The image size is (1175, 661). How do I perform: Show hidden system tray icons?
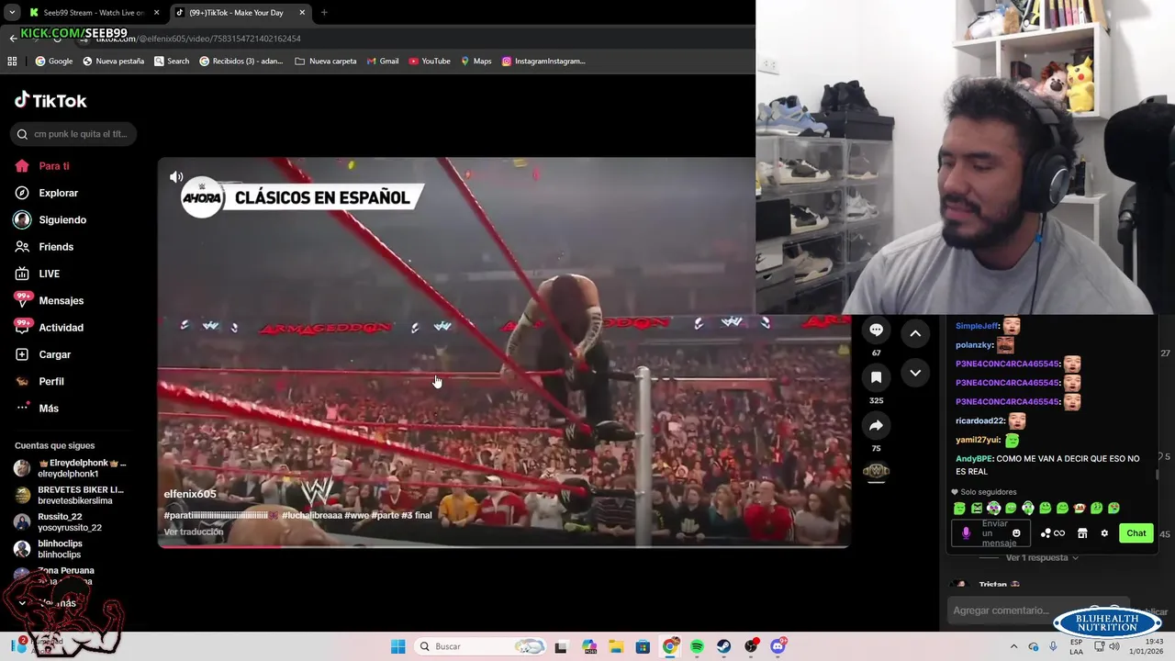[x=1013, y=646]
